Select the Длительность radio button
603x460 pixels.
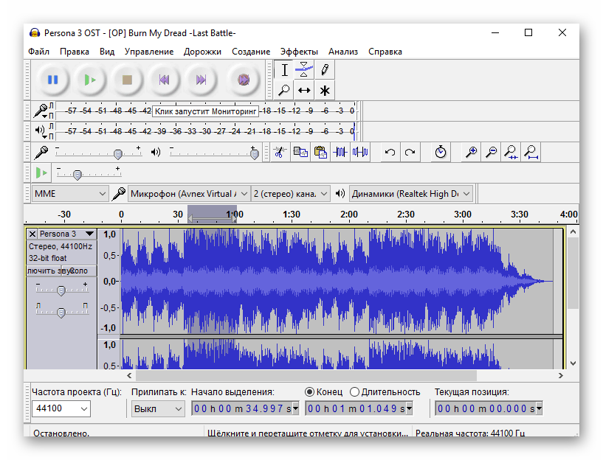tap(355, 392)
